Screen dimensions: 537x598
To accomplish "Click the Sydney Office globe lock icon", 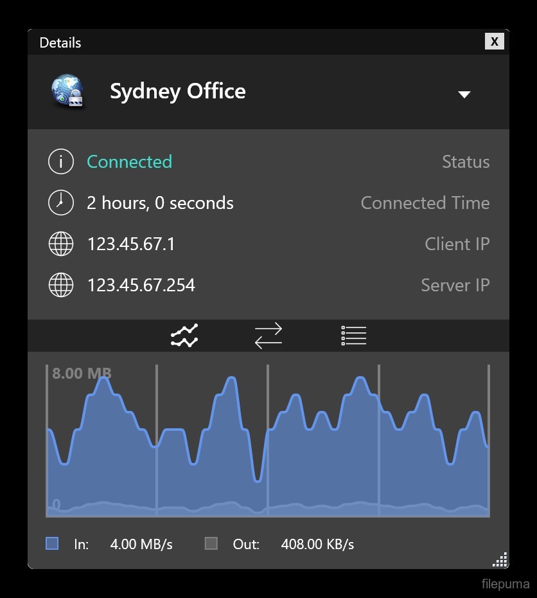I will (x=68, y=91).
